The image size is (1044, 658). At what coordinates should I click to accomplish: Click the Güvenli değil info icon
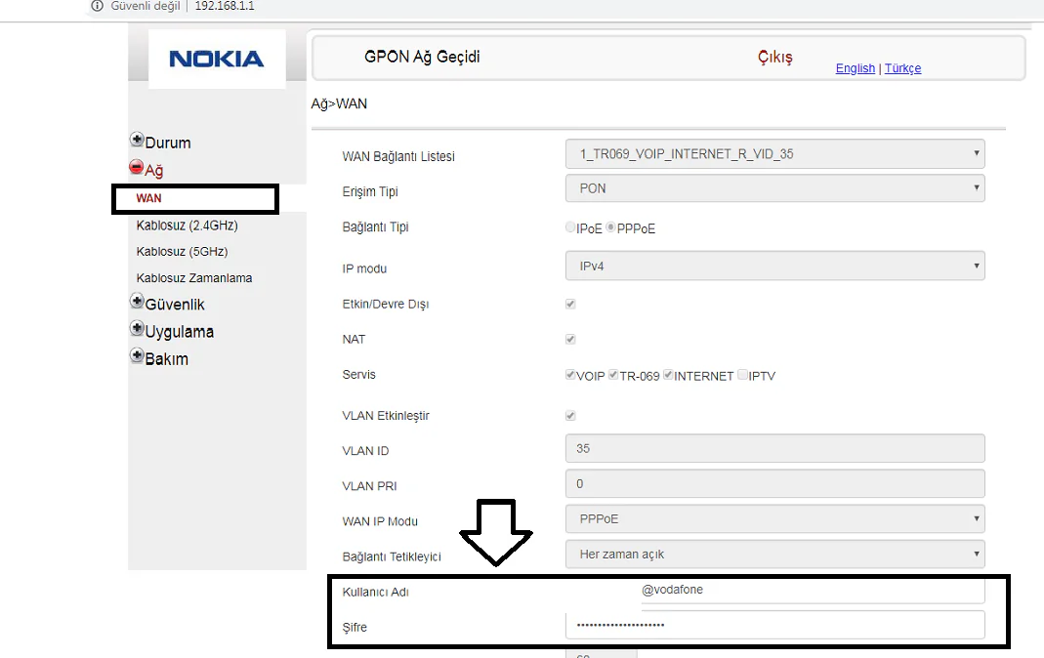(96, 6)
